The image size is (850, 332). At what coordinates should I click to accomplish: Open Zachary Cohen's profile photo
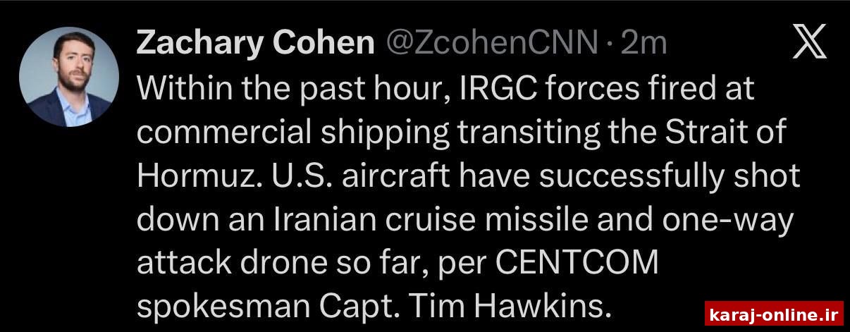coord(69,76)
